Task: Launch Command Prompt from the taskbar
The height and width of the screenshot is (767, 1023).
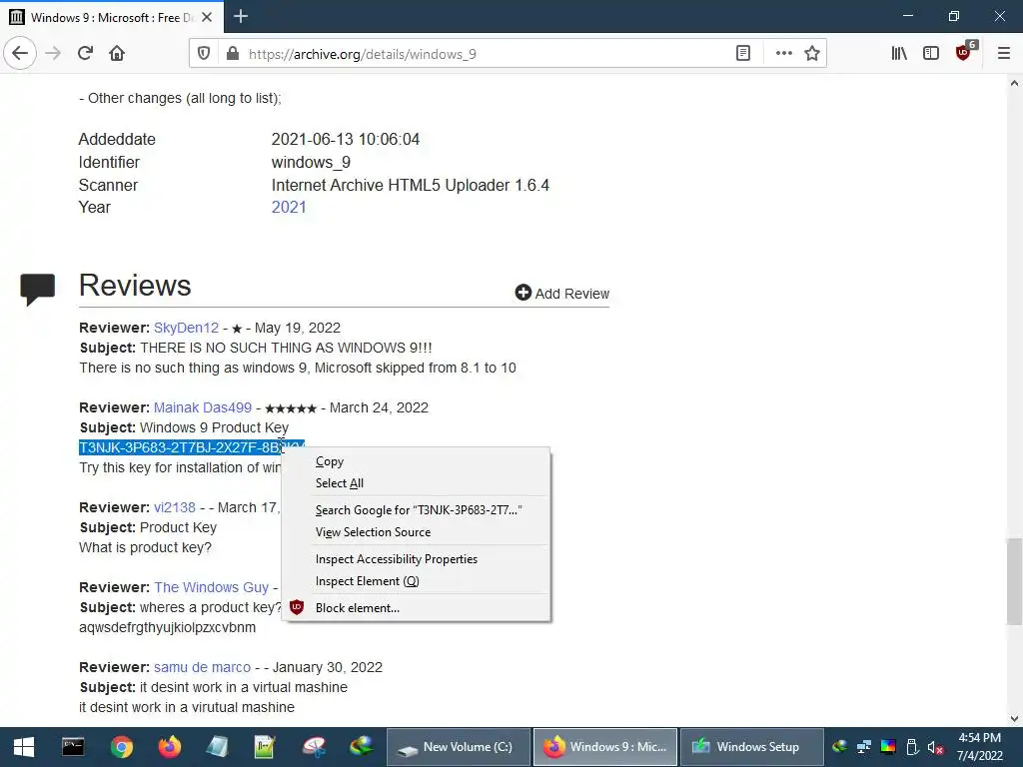Action: click(72, 747)
